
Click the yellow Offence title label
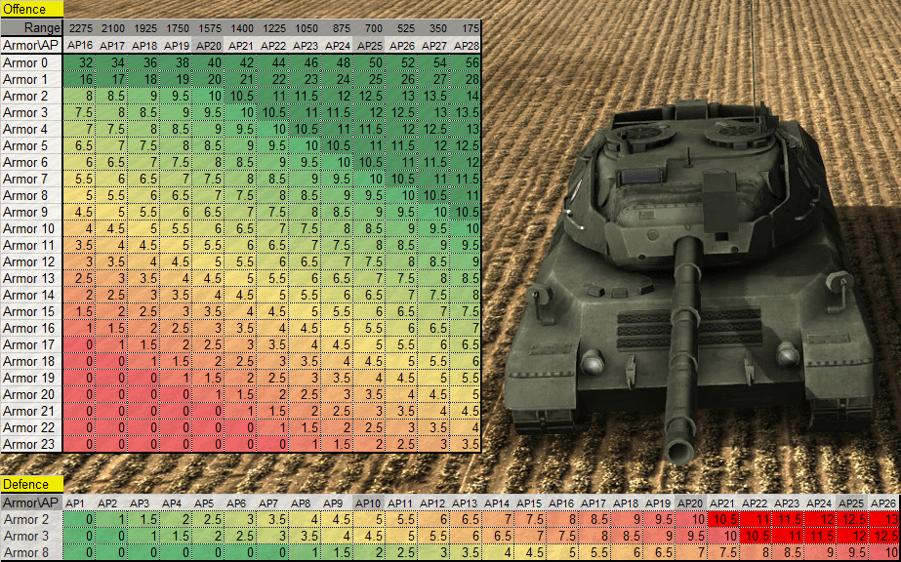pos(31,9)
